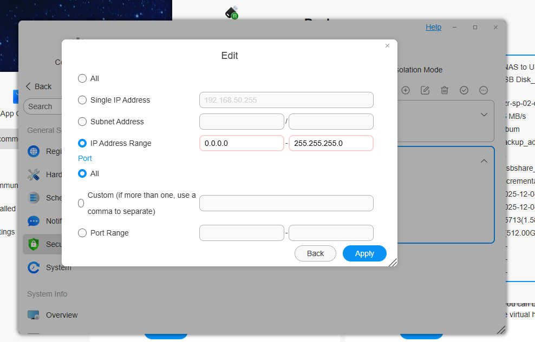Close the Control Panel window

coord(496,27)
